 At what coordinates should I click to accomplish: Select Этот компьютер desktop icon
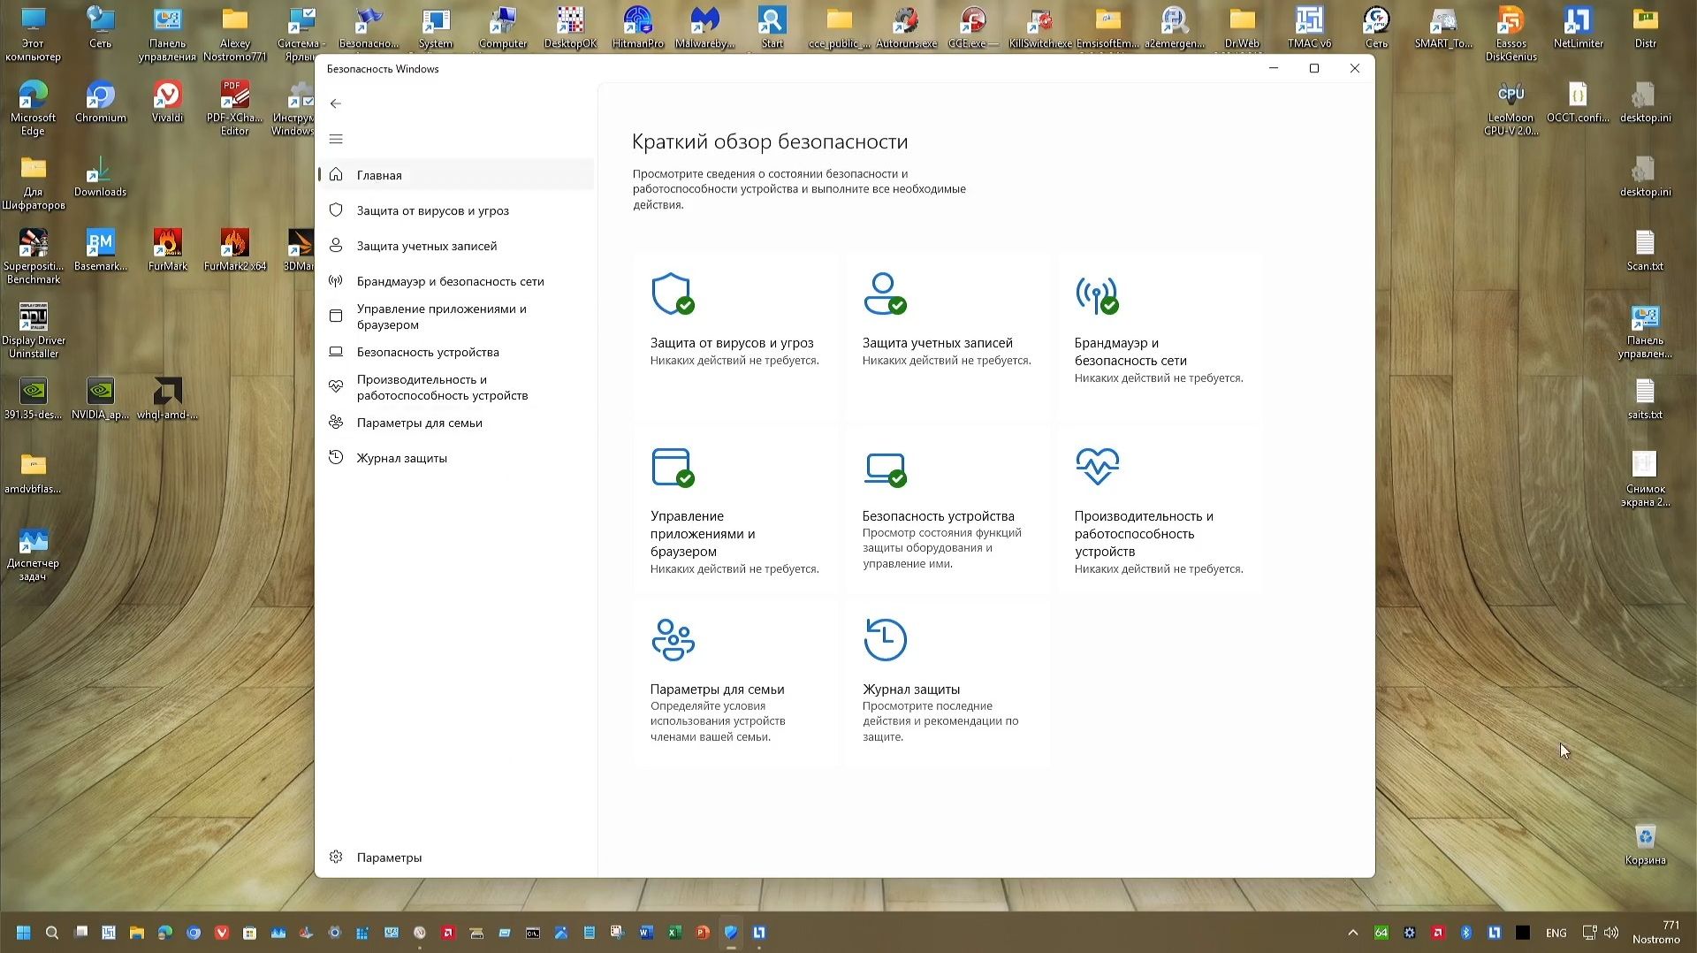pyautogui.click(x=33, y=34)
